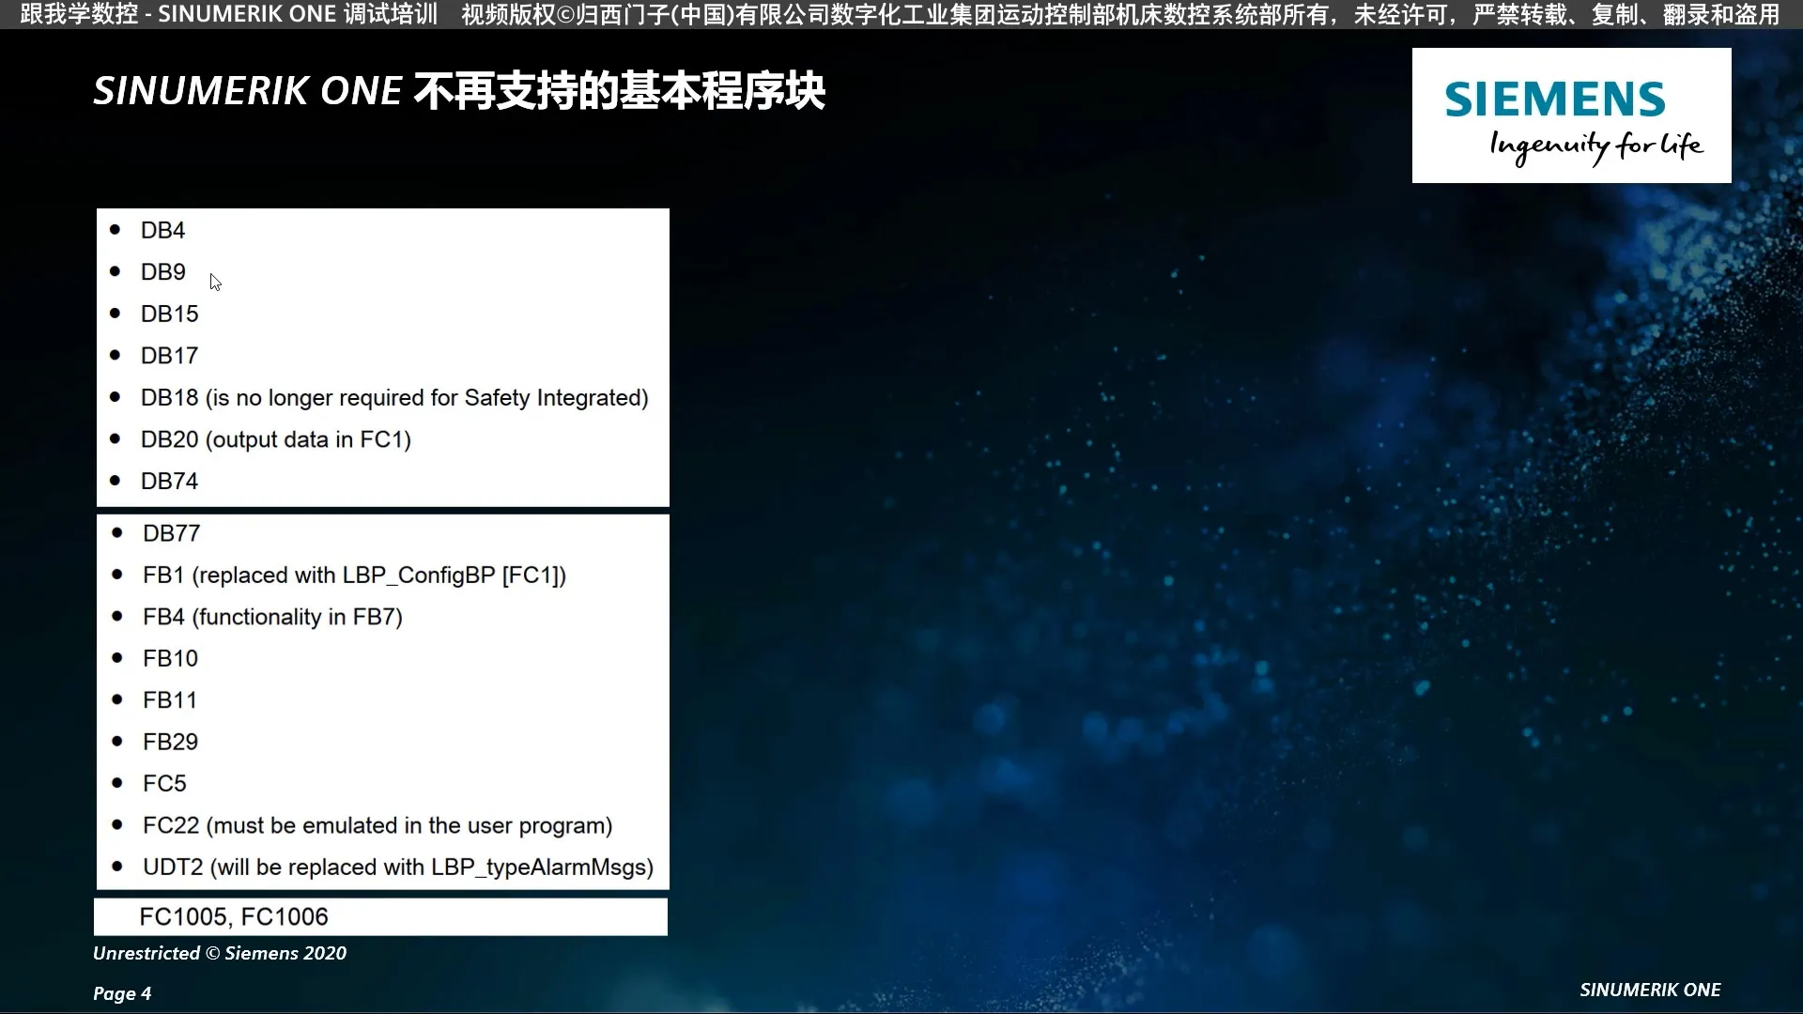Select the FB10 bullet point
This screenshot has height=1014, width=1803.
[x=171, y=658]
